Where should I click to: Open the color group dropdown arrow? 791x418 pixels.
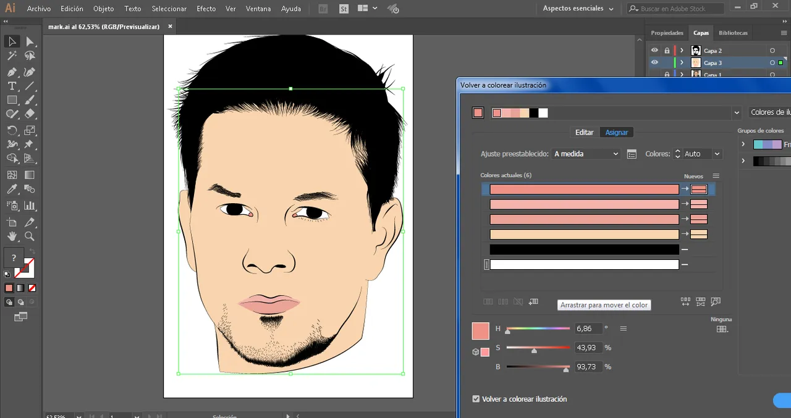click(736, 113)
